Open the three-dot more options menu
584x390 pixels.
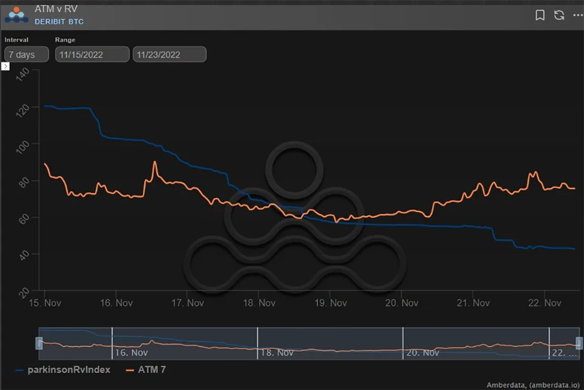point(578,15)
